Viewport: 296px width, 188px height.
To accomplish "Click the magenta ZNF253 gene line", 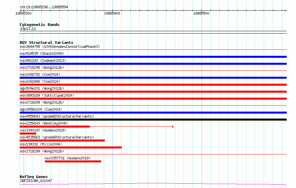I will 153,184.
